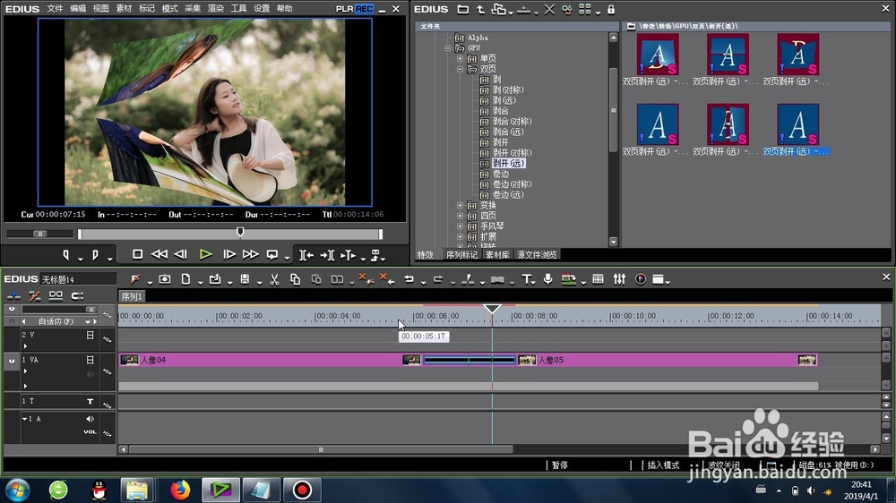
Task: Click the transition between 人像04 and 人像05
Action: (x=470, y=361)
